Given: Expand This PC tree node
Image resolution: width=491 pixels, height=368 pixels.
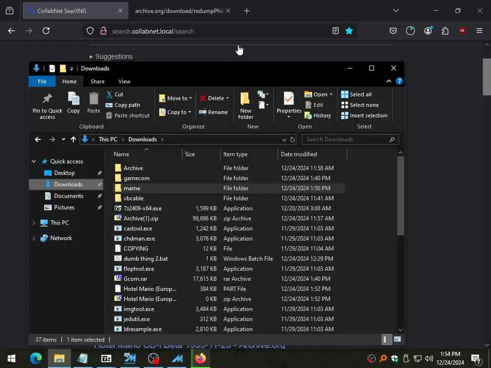Looking at the screenshot, I should tap(34, 223).
